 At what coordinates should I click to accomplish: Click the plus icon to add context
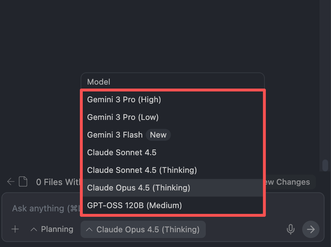(x=15, y=229)
